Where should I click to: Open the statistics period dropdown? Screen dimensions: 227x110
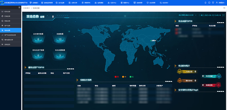tap(188, 15)
